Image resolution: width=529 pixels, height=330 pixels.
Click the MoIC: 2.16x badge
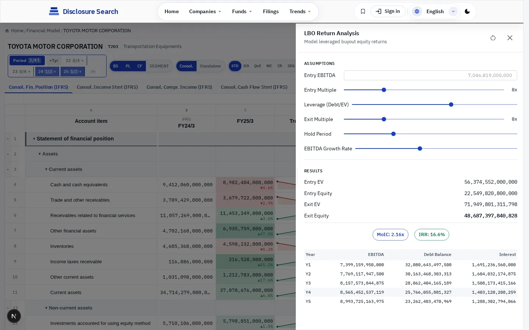(x=391, y=235)
